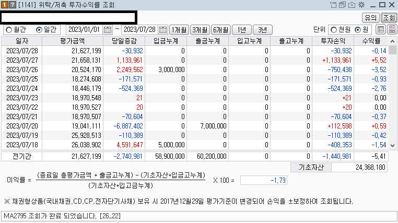Click investment profit +112,598
Image resolution: width=398 pixels, height=223 pixels.
pyautogui.click(x=333, y=126)
